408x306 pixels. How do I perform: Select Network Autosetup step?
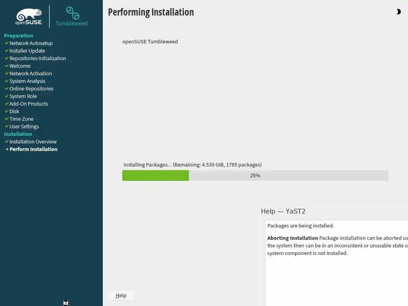(31, 43)
